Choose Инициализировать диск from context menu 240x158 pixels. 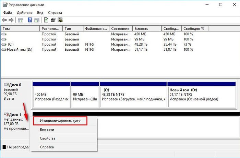60,121
